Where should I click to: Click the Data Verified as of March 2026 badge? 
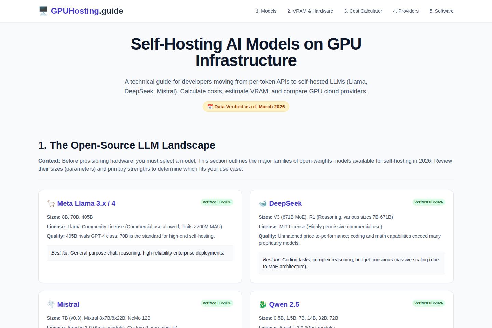pyautogui.click(x=246, y=107)
